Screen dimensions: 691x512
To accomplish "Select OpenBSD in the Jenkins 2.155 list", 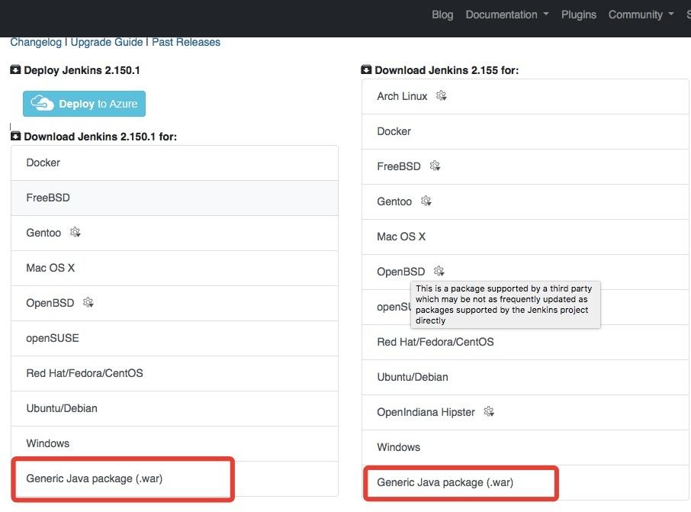I will coord(525,272).
